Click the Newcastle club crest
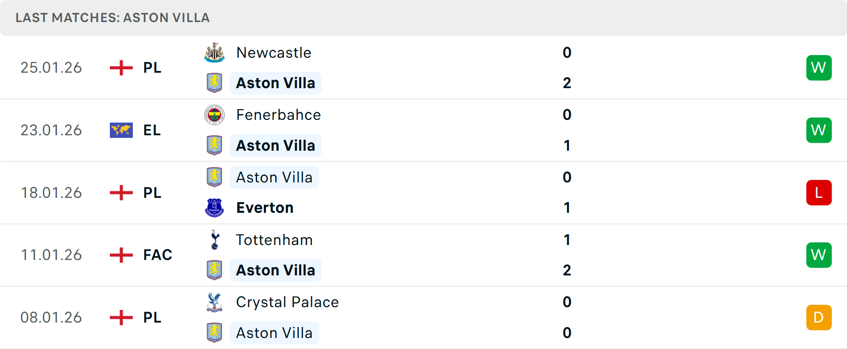847x349 pixels. [214, 53]
